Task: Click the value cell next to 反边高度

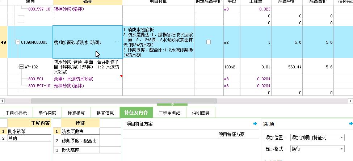Action: pos(110,150)
